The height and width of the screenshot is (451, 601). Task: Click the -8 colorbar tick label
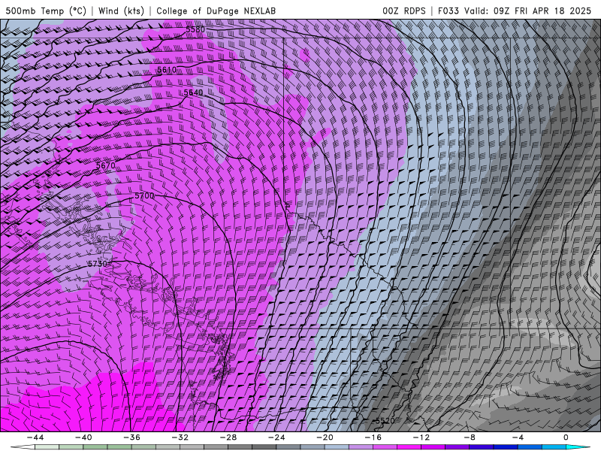(470, 437)
